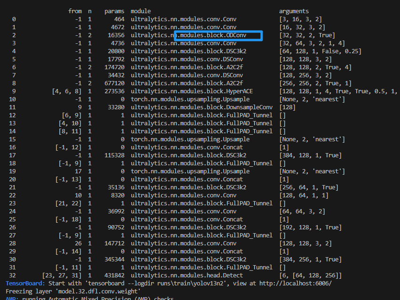This screenshot has width=400, height=300.
Task: Select the arguments [128] for DownsampleConv
Action: 287,107
